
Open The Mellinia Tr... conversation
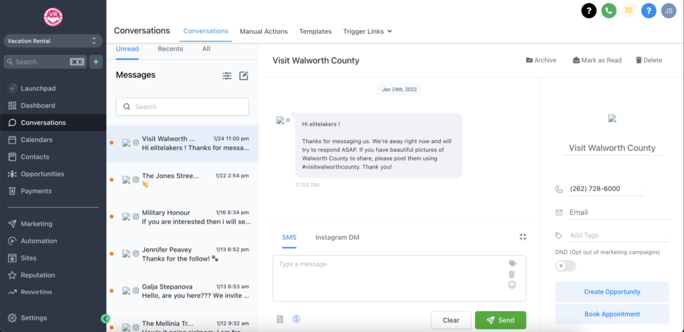(x=182, y=322)
